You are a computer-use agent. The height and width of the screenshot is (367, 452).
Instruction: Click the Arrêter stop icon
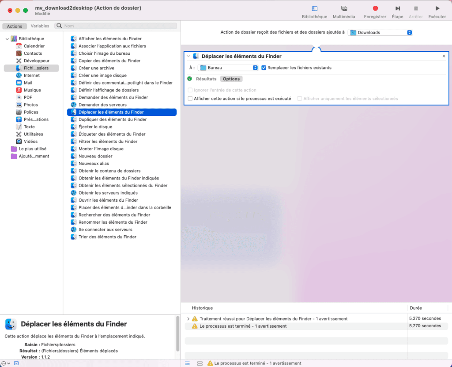(416, 9)
